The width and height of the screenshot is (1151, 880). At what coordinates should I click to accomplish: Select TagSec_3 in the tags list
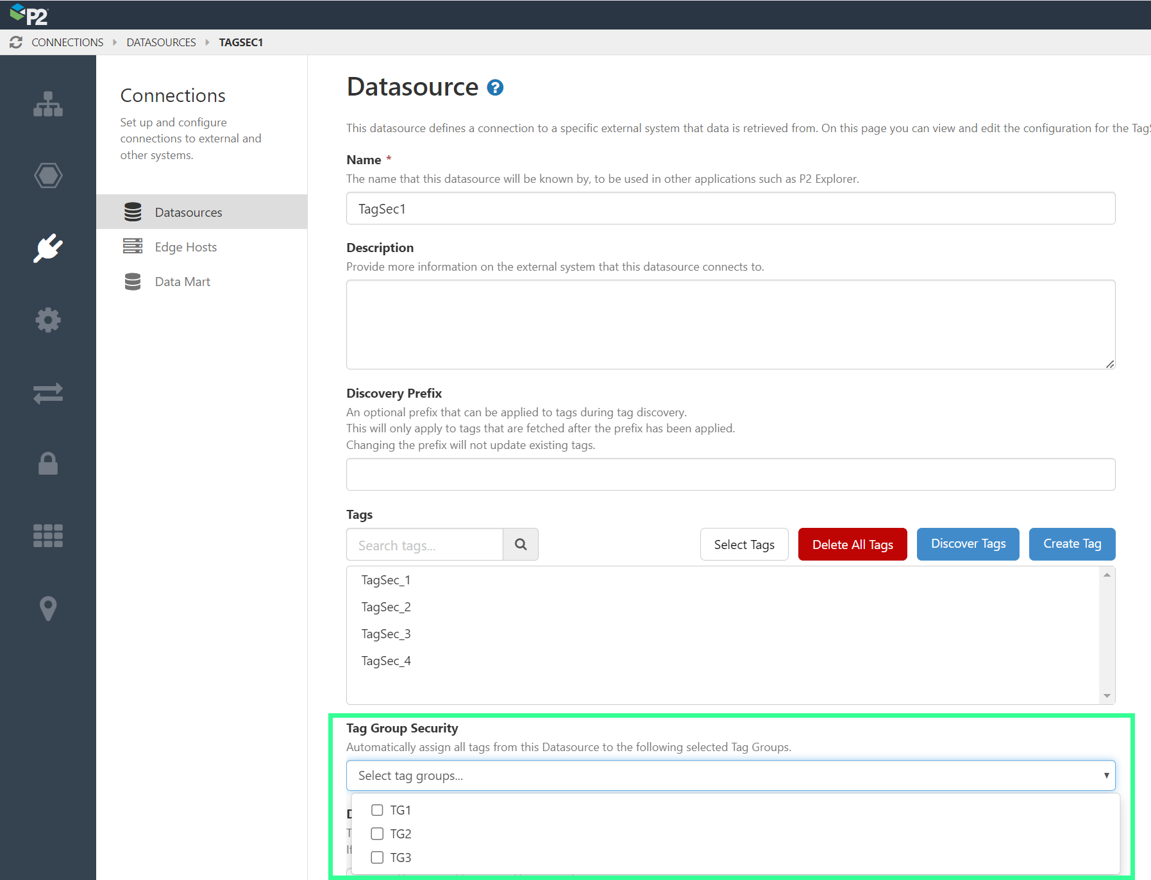(386, 634)
